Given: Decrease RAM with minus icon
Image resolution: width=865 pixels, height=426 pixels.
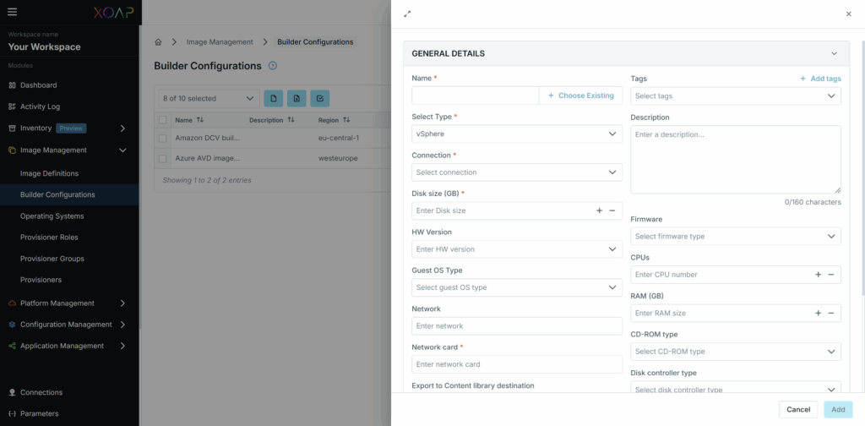Looking at the screenshot, I should pos(831,313).
